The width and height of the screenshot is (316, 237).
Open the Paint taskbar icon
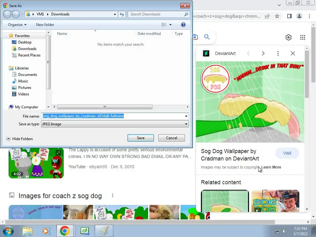click(x=104, y=231)
